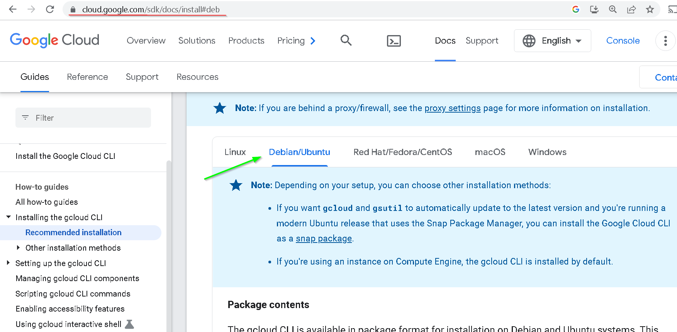The height and width of the screenshot is (332, 677).
Task: Select the Linux installation tab
Action: pyautogui.click(x=235, y=152)
